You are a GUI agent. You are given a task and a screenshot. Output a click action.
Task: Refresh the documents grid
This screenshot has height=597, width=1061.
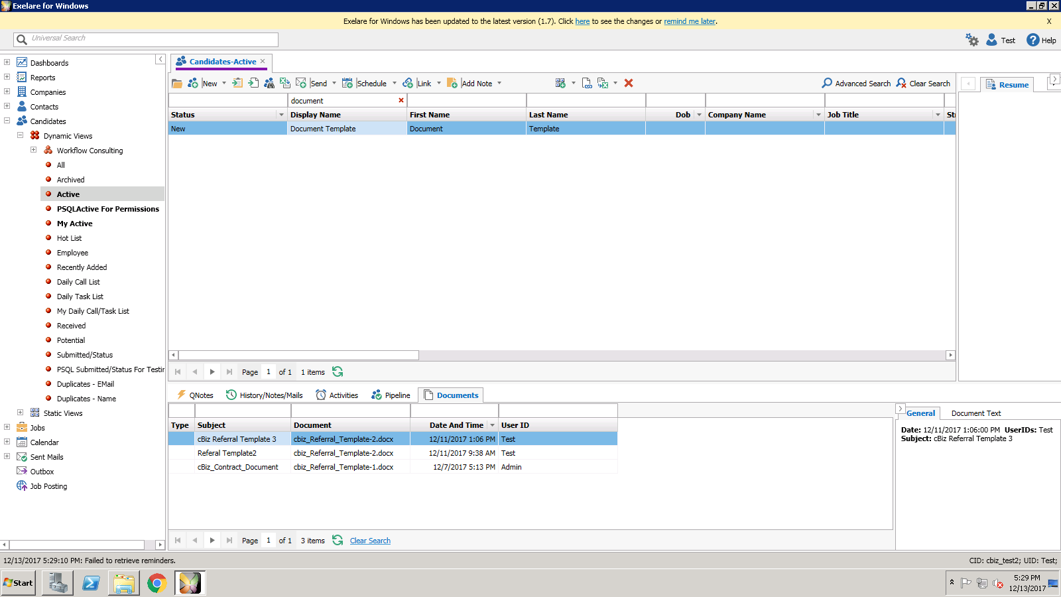coord(338,540)
